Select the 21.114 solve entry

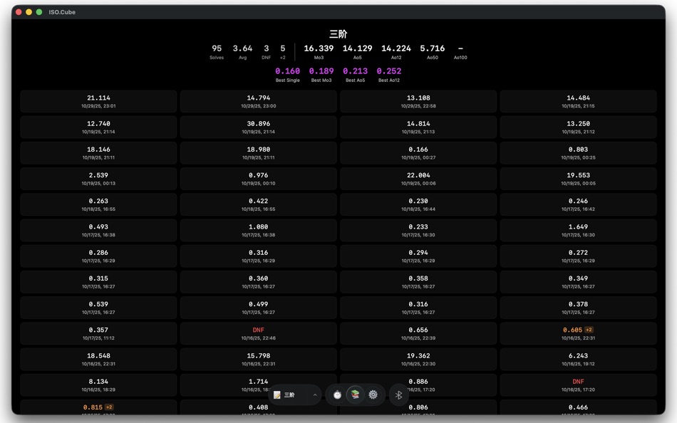98,101
